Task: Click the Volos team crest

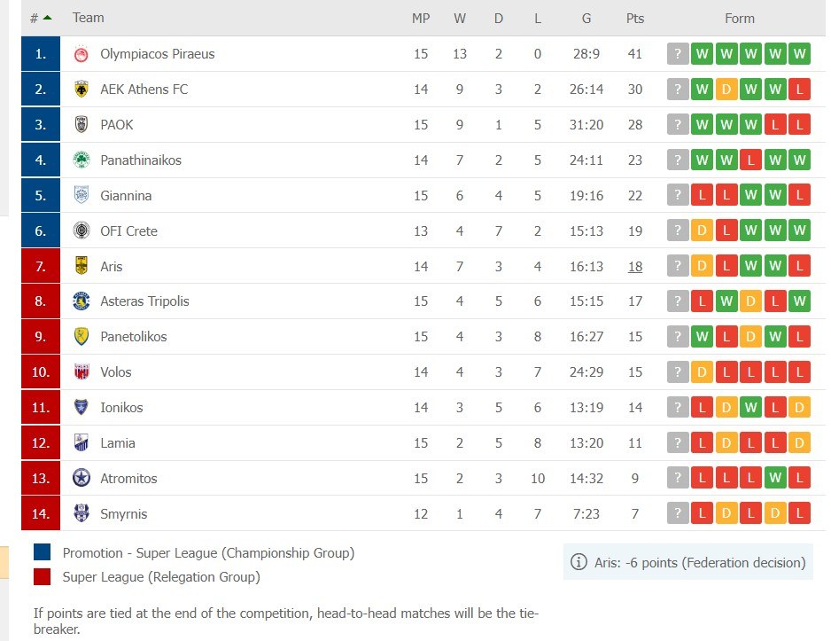Action: tap(82, 372)
